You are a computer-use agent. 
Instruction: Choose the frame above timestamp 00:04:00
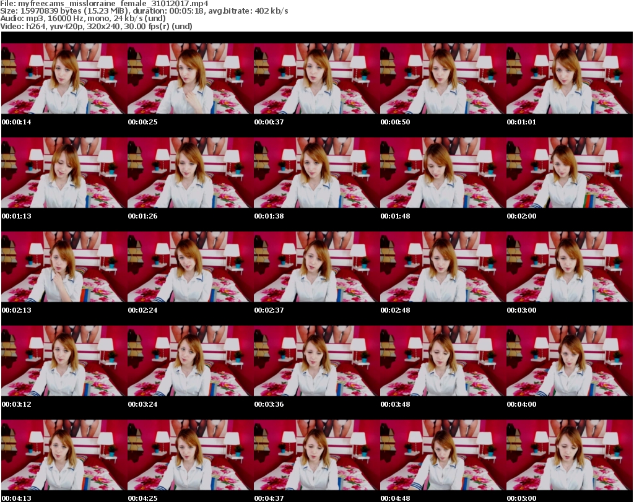click(x=570, y=361)
